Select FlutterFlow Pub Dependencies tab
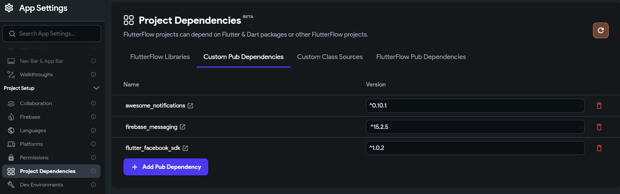 [421, 57]
